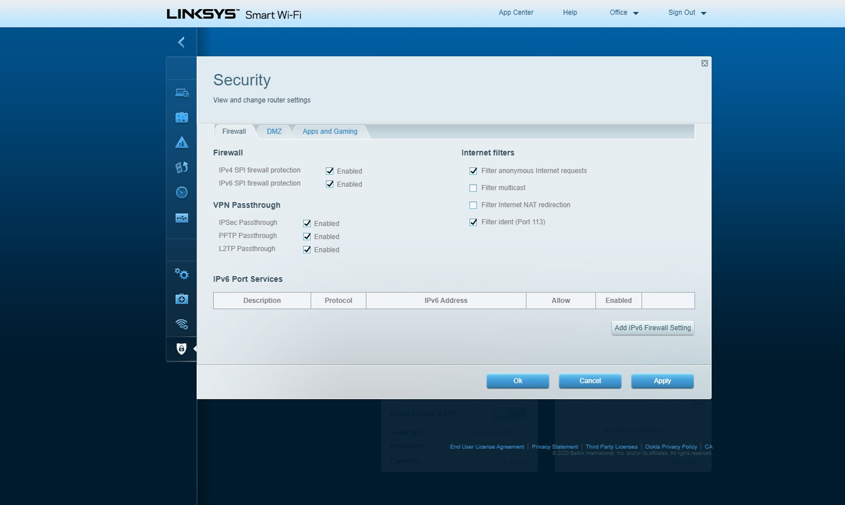
Task: Click the Apply button to save changes
Action: [x=662, y=380]
